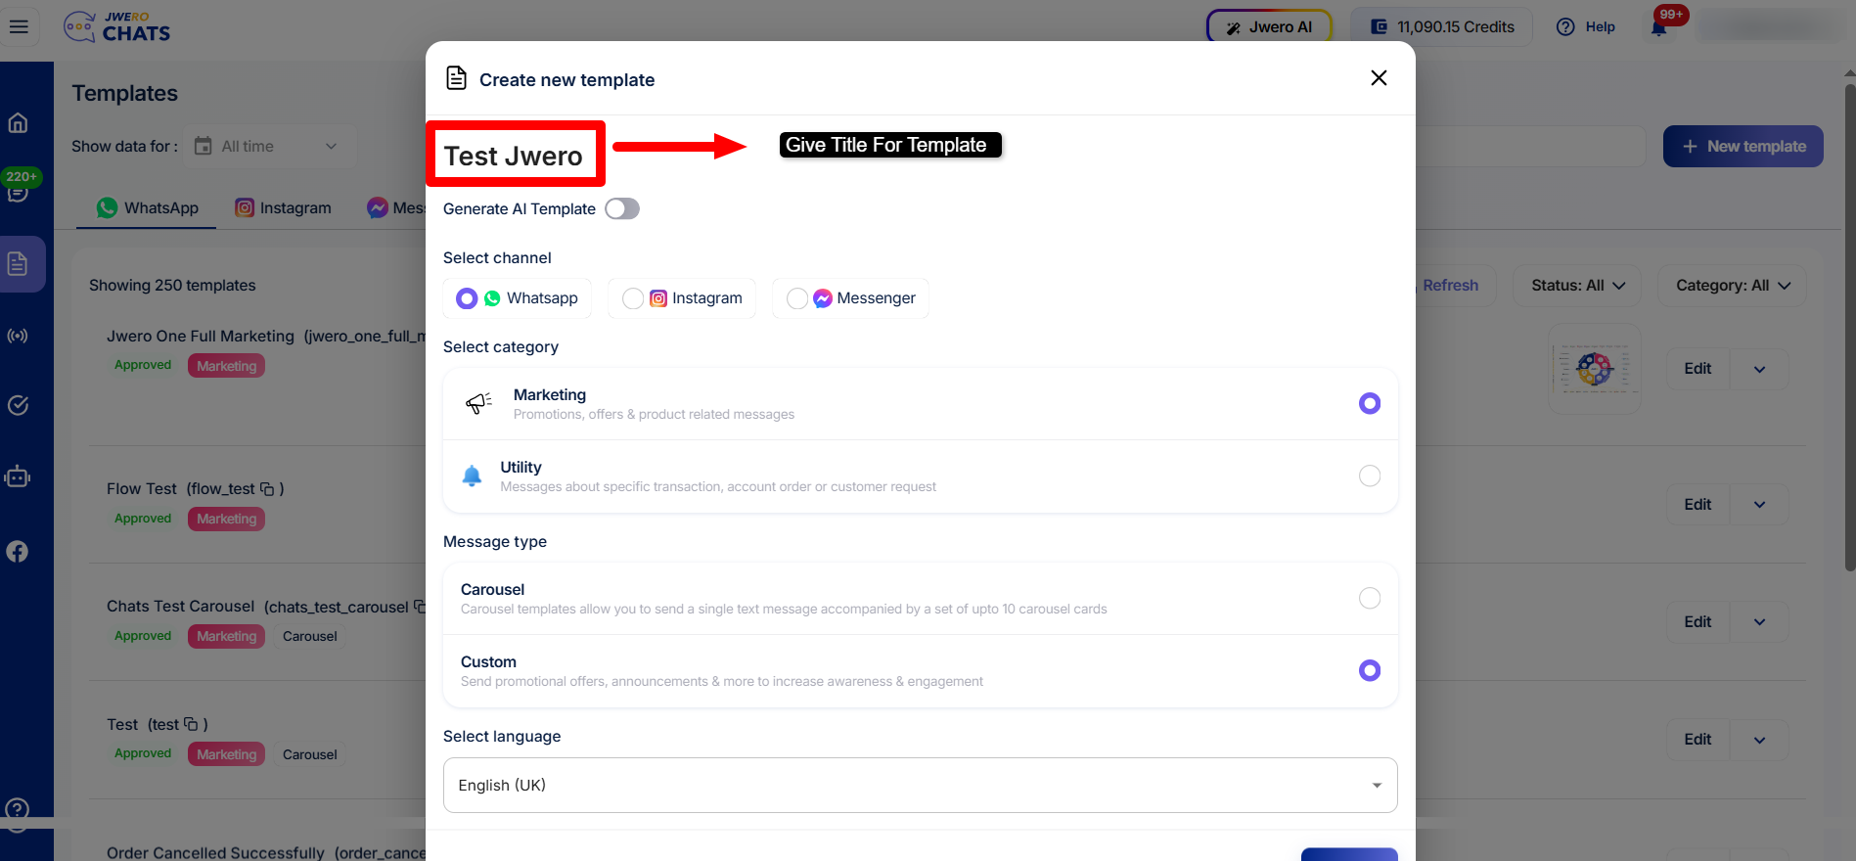Open the English (UK) language dropdown
The image size is (1856, 861).
[920, 786]
